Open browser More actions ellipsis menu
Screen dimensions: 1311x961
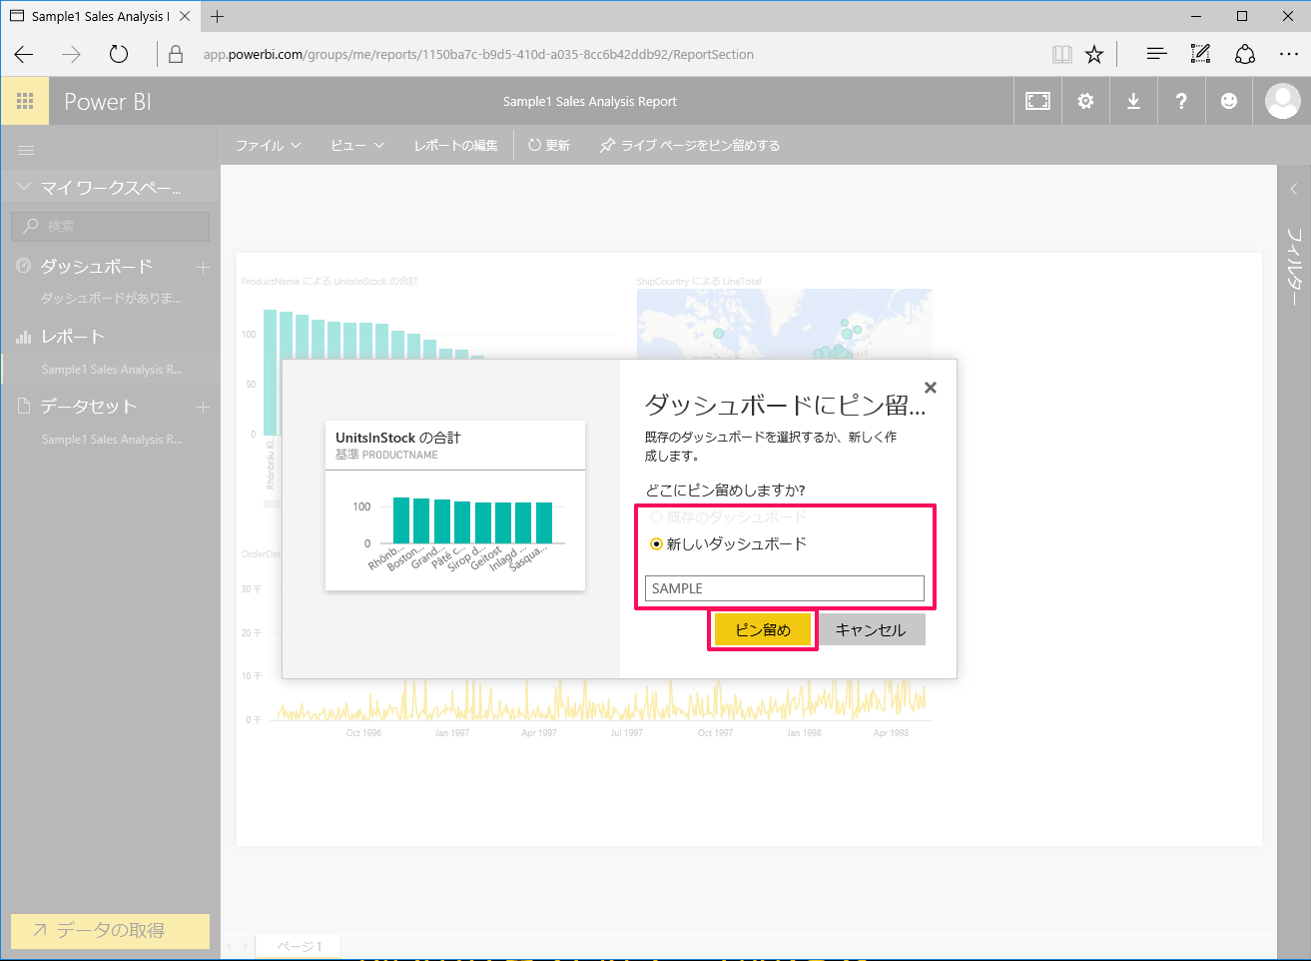tap(1289, 54)
